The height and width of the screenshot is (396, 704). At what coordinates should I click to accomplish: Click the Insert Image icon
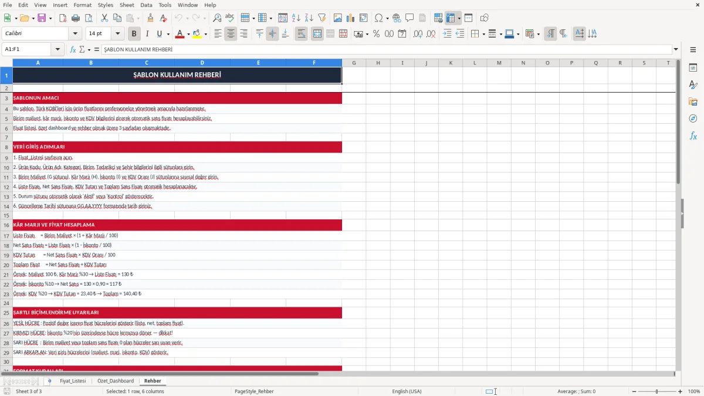click(337, 18)
